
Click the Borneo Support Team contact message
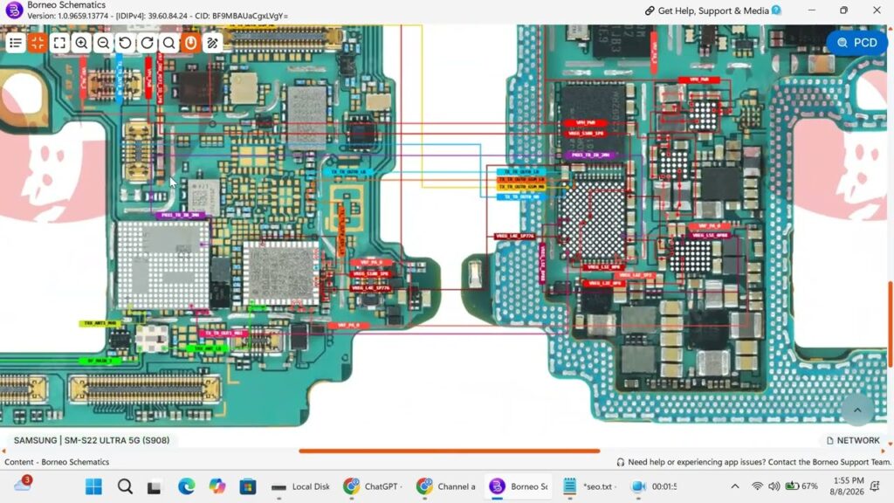coord(759,462)
